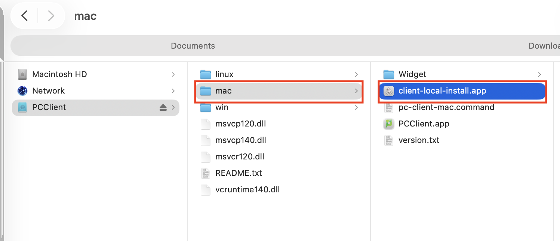560x241 pixels.
Task: Select the msvcp140.dll file
Action: [x=240, y=140]
